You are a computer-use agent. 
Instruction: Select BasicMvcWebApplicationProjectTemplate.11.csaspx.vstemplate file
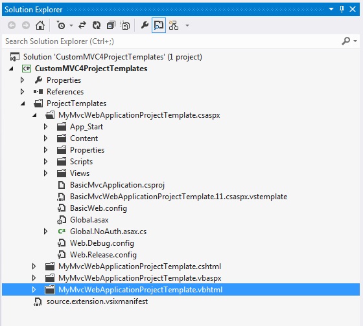click(179, 197)
